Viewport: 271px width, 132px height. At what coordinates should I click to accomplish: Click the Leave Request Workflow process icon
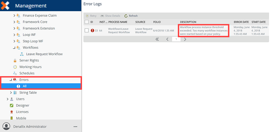point(22,54)
